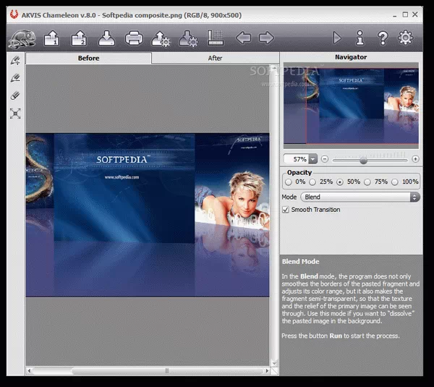Set opacity to 0%
The height and width of the screenshot is (387, 434).
290,182
